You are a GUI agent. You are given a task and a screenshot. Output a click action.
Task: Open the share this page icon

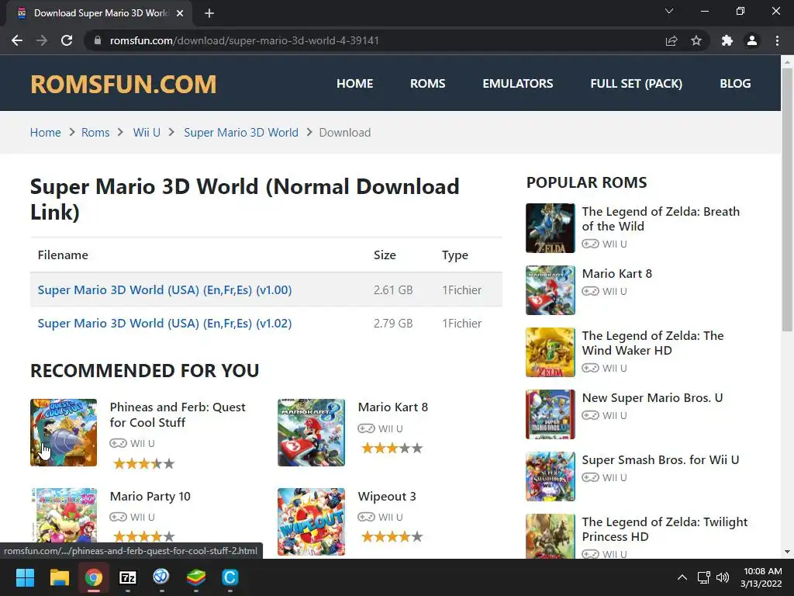671,40
